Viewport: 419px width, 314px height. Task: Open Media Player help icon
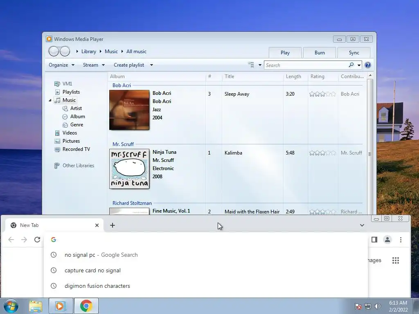[368, 65]
